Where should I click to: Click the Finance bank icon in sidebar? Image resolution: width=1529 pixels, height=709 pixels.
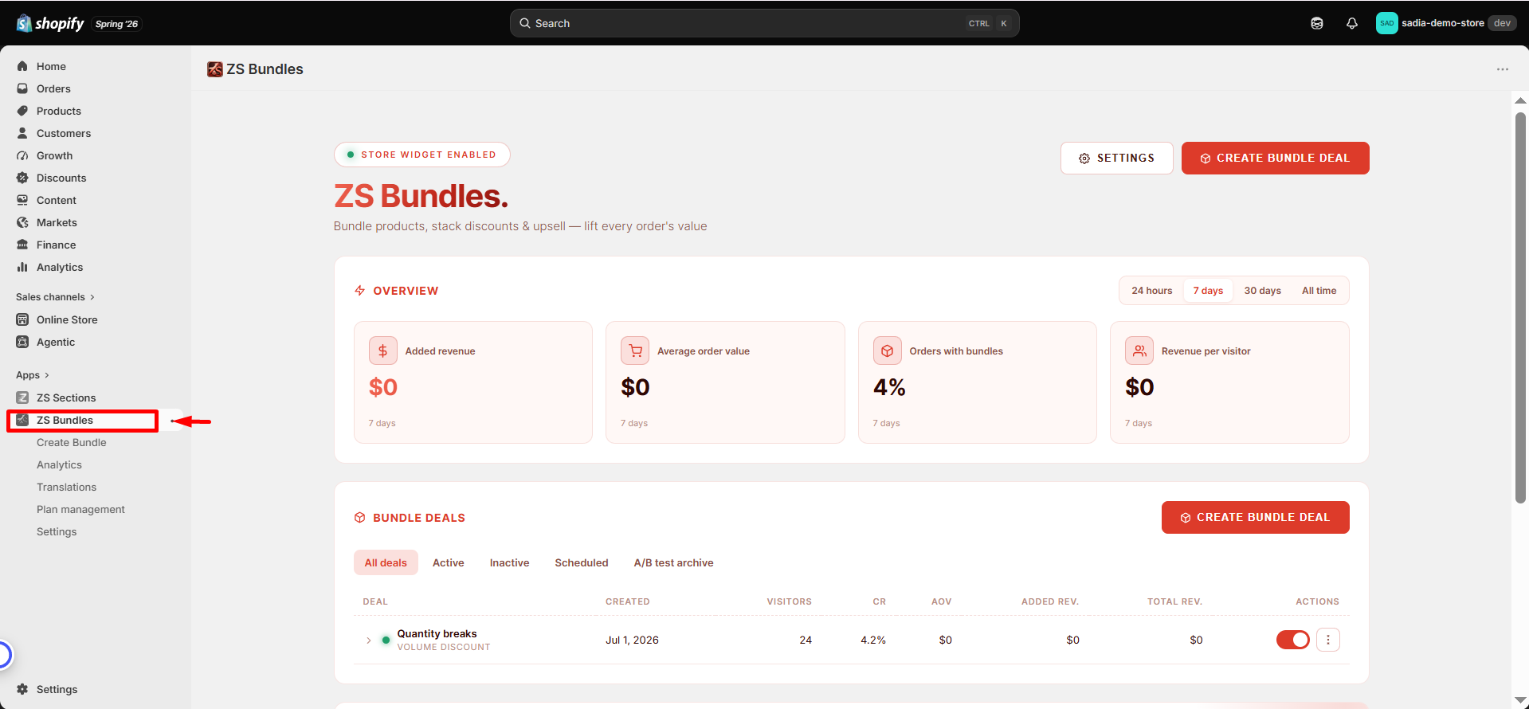(22, 245)
